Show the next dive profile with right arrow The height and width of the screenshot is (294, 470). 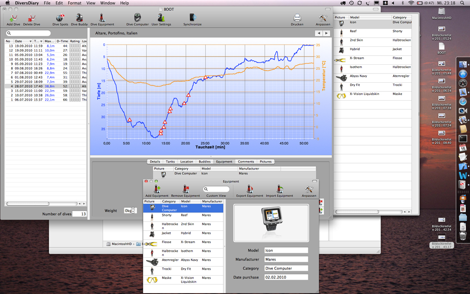[x=326, y=33]
